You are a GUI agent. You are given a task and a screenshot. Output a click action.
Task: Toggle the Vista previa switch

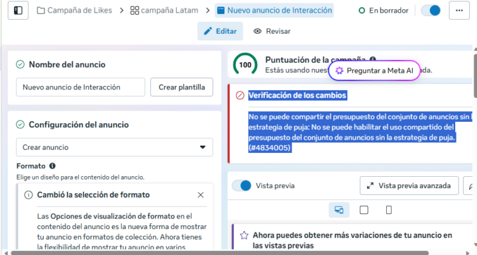click(242, 185)
